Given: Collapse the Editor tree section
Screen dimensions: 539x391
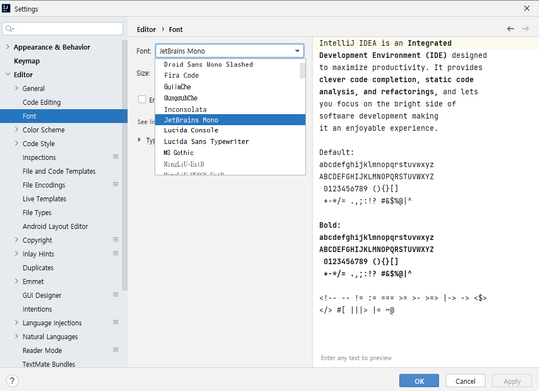Looking at the screenshot, I should tap(8, 74).
